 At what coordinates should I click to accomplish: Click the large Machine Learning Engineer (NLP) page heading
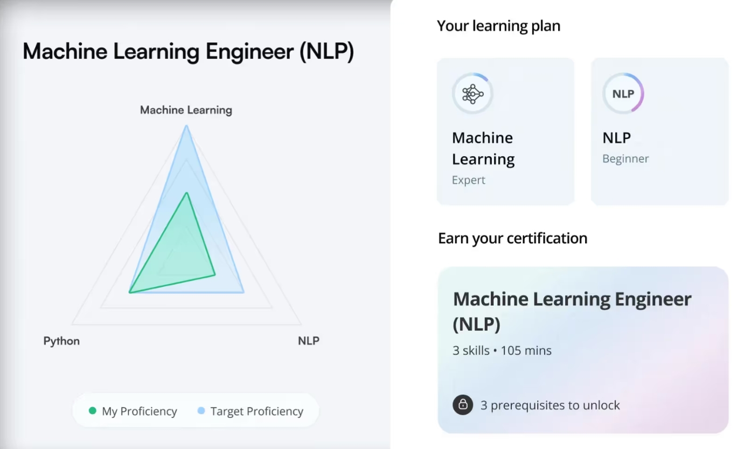coord(188,52)
